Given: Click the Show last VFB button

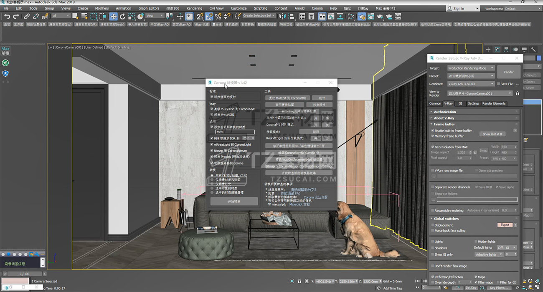Looking at the screenshot, I should point(492,134).
